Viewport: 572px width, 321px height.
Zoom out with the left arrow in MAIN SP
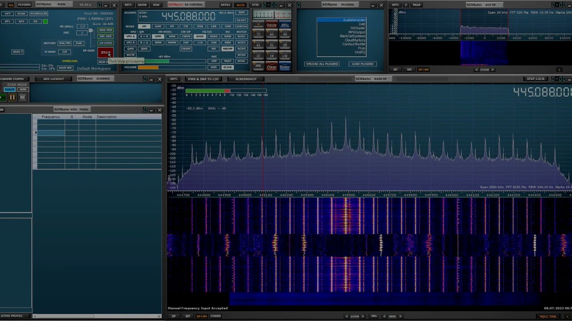(x=347, y=316)
